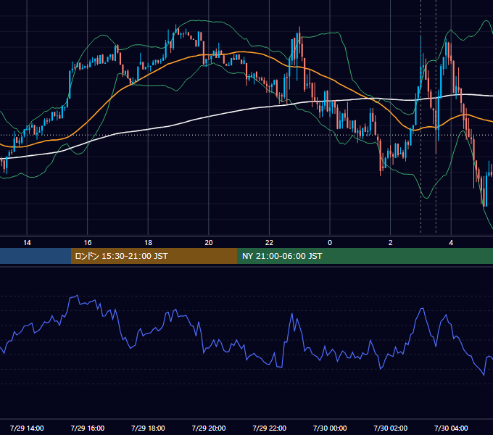Click the hour label 14 on price chart axis

click(27, 243)
